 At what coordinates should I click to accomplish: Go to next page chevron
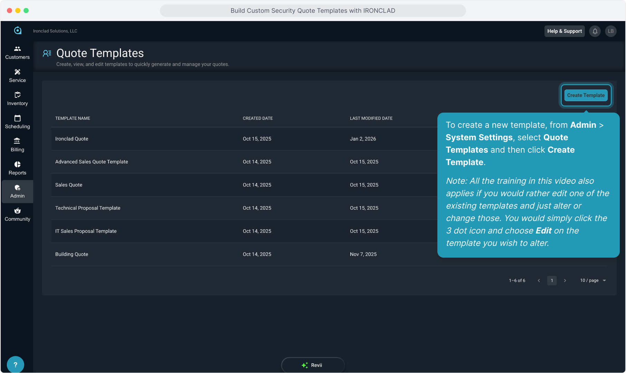pos(565,280)
